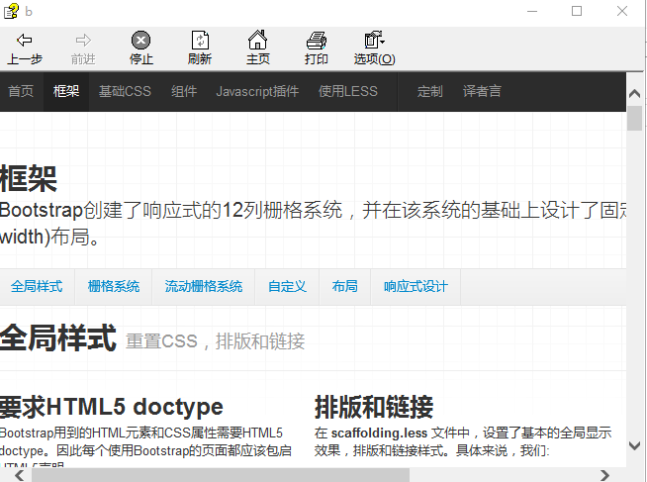
Task: Open the 使用LESS navigation item
Action: click(x=348, y=91)
